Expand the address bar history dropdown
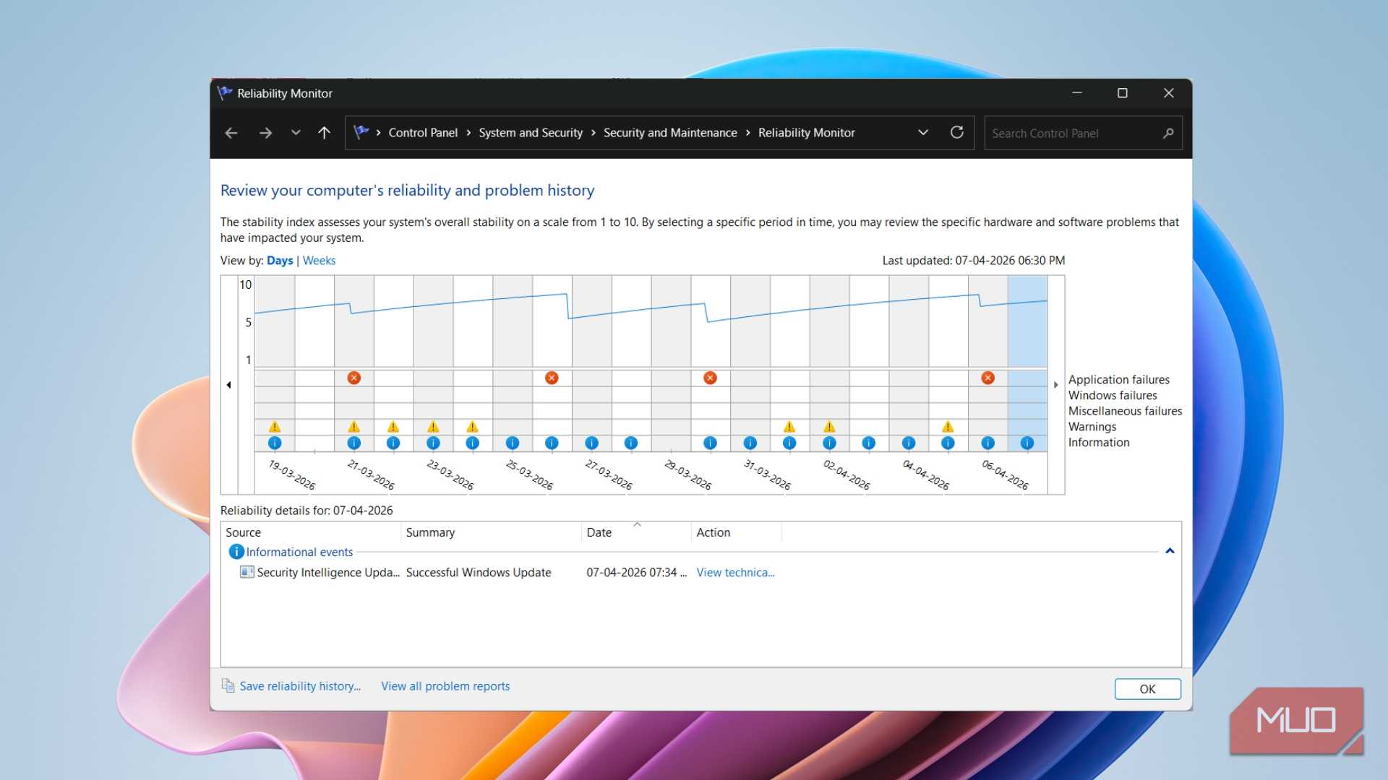Screen dimensions: 1388x780 923,133
